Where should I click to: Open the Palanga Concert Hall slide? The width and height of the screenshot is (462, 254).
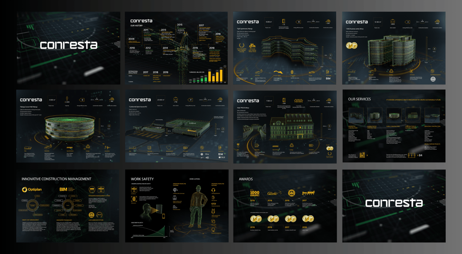pyautogui.click(x=68, y=126)
